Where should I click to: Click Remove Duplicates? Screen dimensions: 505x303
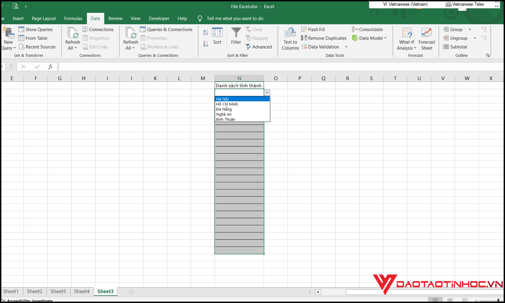click(324, 38)
